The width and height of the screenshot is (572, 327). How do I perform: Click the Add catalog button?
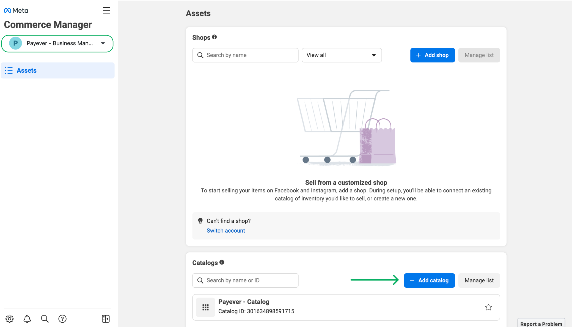[429, 280]
